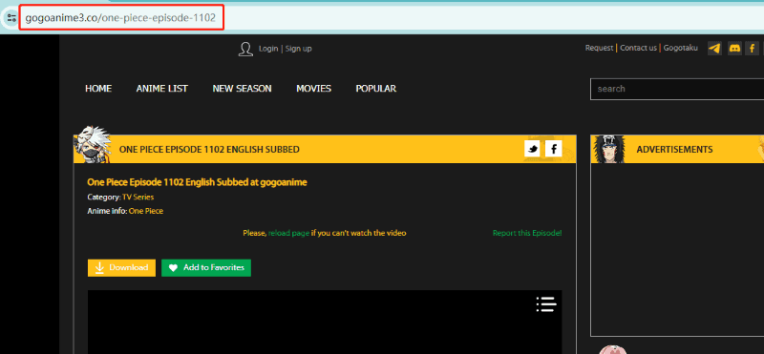
Task: Click the user profile icon near Login
Action: (245, 49)
